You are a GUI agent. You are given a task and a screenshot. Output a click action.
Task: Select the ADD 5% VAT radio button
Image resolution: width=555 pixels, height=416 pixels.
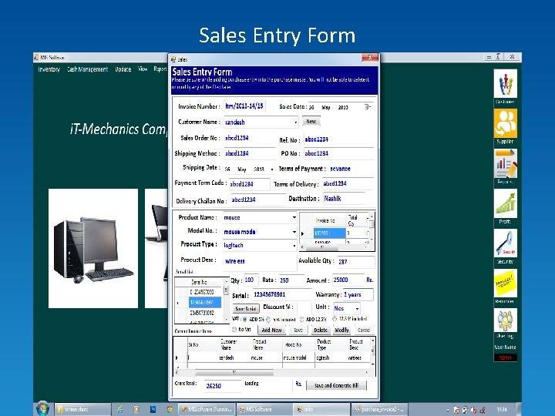point(244,320)
